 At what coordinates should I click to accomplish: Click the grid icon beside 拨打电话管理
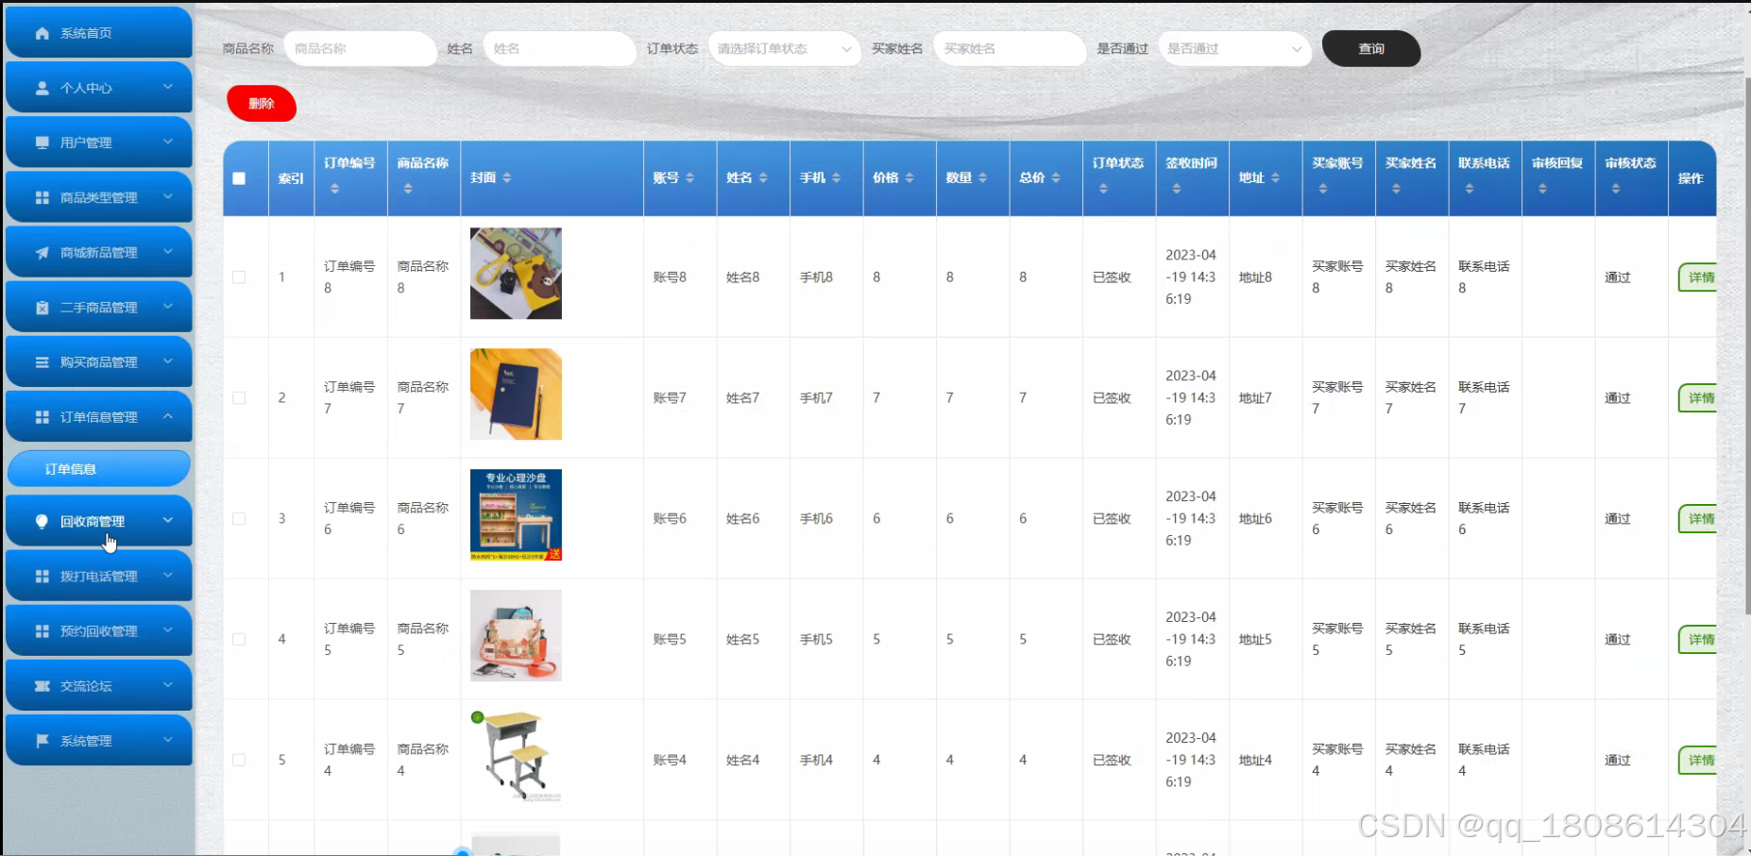click(42, 576)
